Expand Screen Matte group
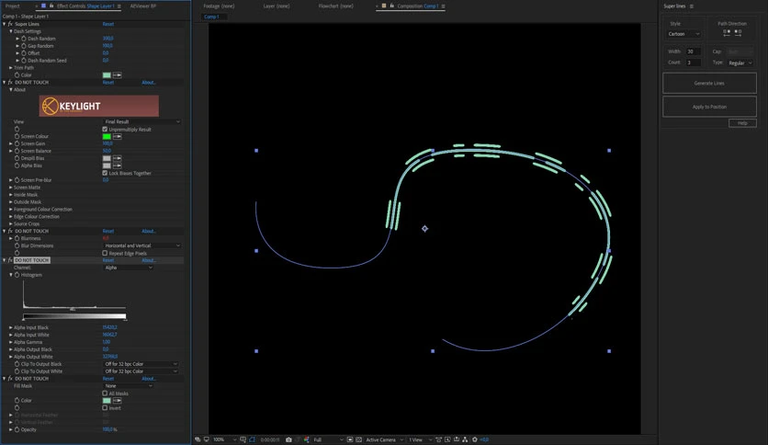 [11, 188]
